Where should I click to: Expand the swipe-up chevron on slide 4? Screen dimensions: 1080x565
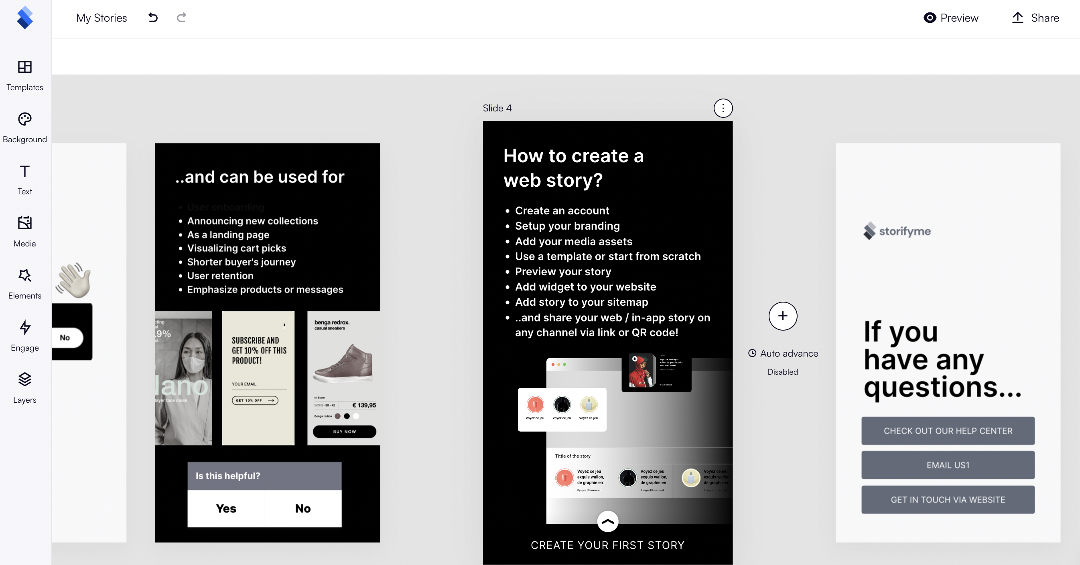click(607, 521)
